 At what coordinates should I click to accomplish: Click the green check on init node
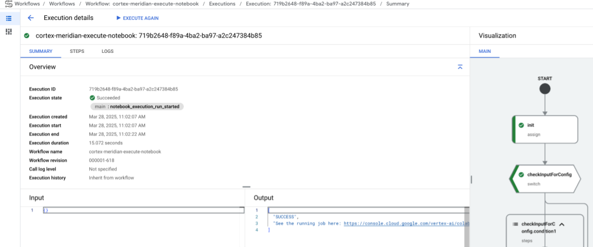521,125
